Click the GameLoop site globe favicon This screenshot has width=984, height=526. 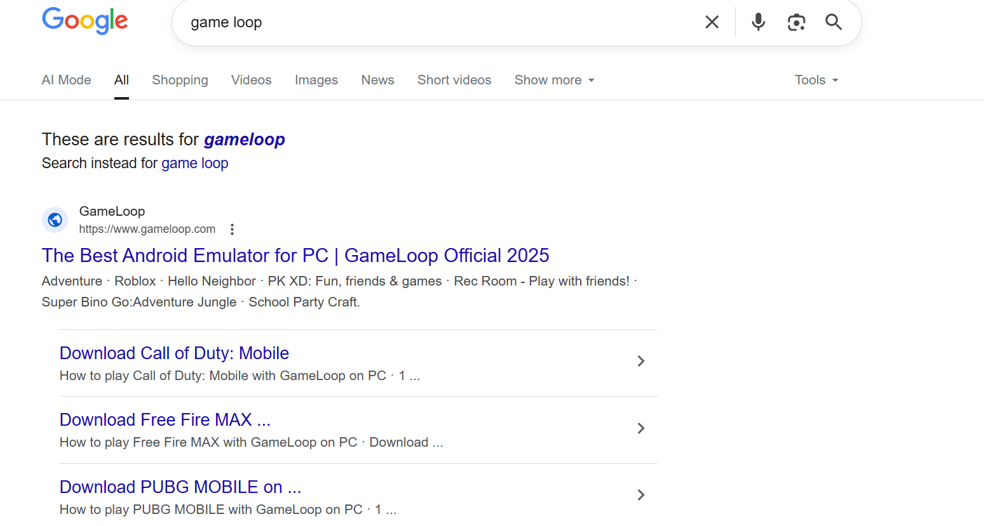55,220
